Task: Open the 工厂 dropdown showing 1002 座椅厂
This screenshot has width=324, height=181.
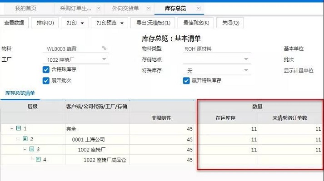Action: tap(104, 59)
